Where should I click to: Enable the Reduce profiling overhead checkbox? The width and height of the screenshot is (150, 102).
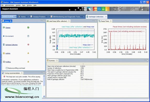[x=7, y=68]
